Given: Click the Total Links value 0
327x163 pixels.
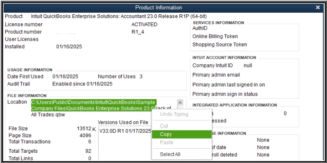Looking at the screenshot, I should [90, 159].
